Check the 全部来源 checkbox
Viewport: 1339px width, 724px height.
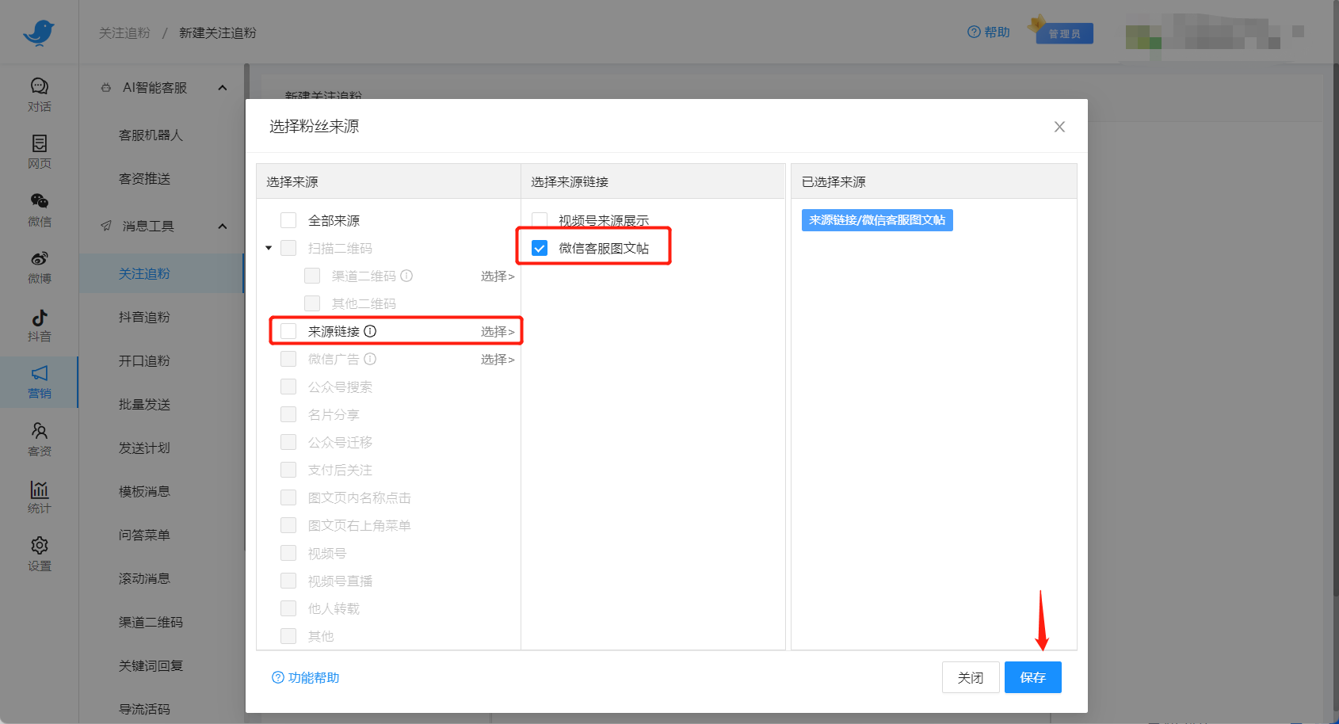(x=288, y=220)
